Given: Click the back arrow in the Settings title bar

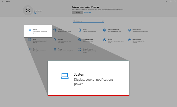Looking at the screenshot, I should [2, 1].
